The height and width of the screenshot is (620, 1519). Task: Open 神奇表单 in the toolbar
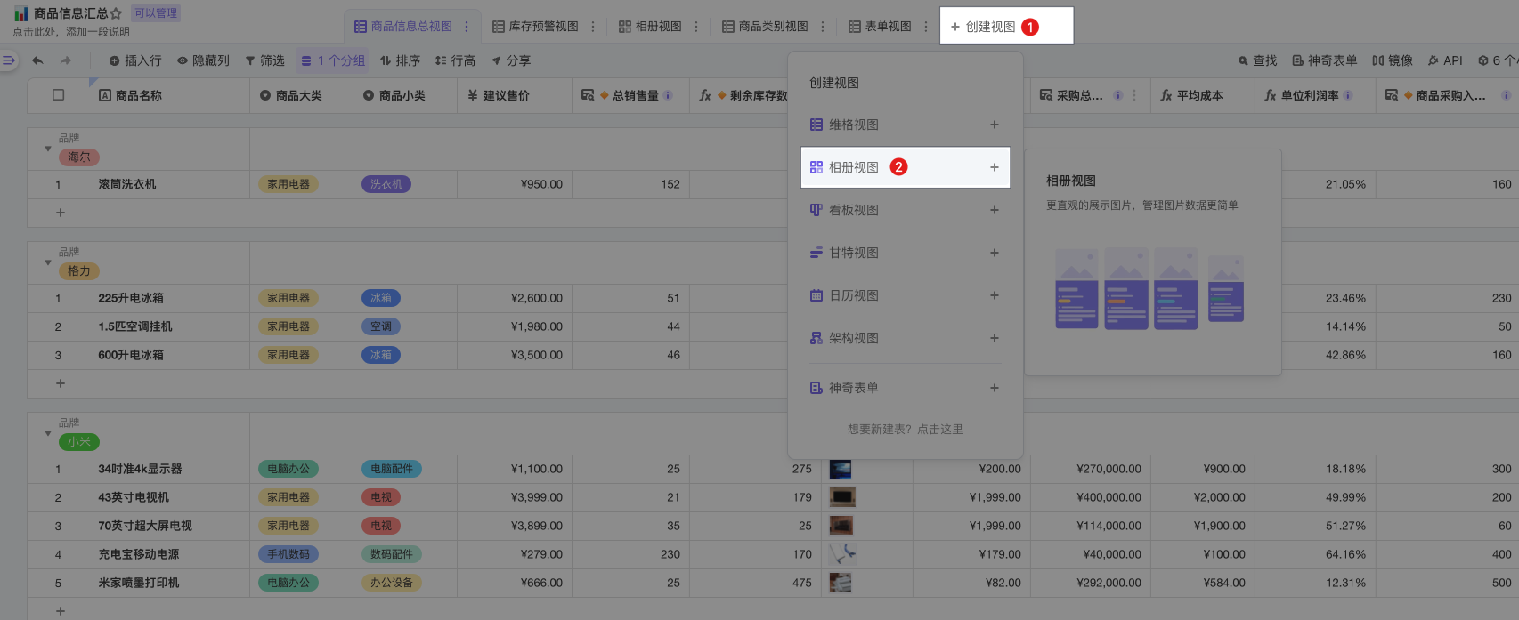1325,60
